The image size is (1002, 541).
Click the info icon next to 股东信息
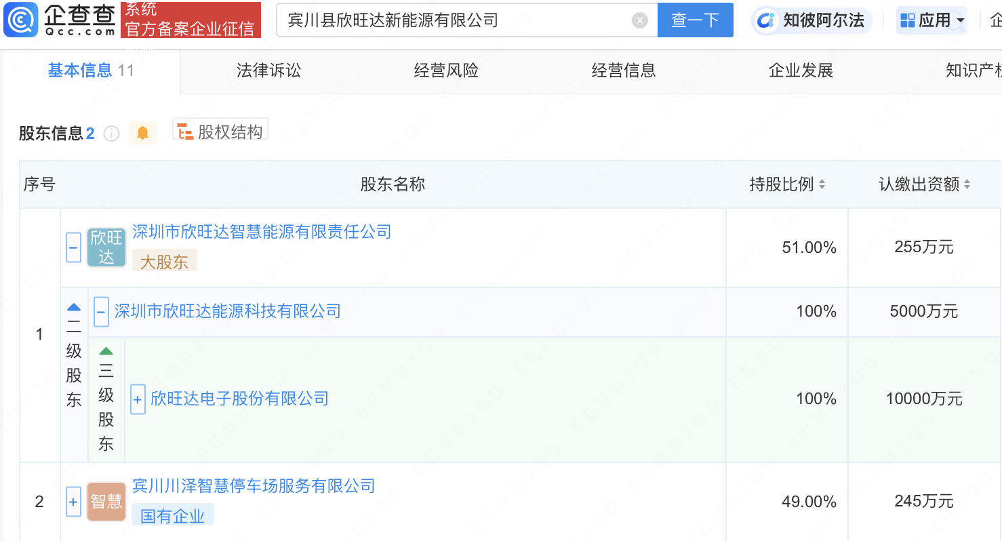coord(111,134)
